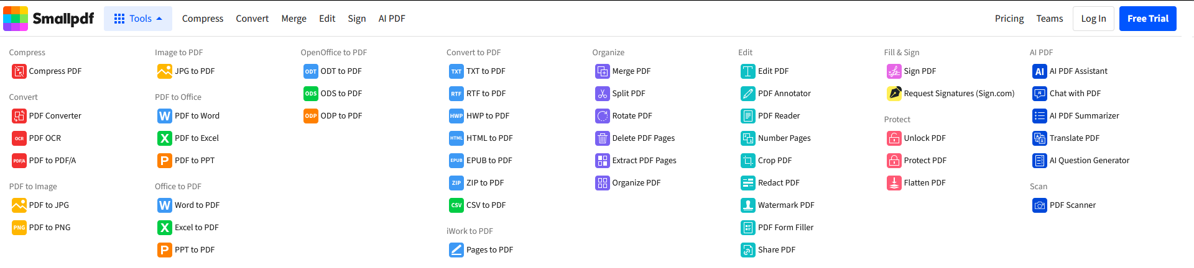This screenshot has width=1194, height=268.
Task: Open the Edit PDF icon
Action: 748,71
